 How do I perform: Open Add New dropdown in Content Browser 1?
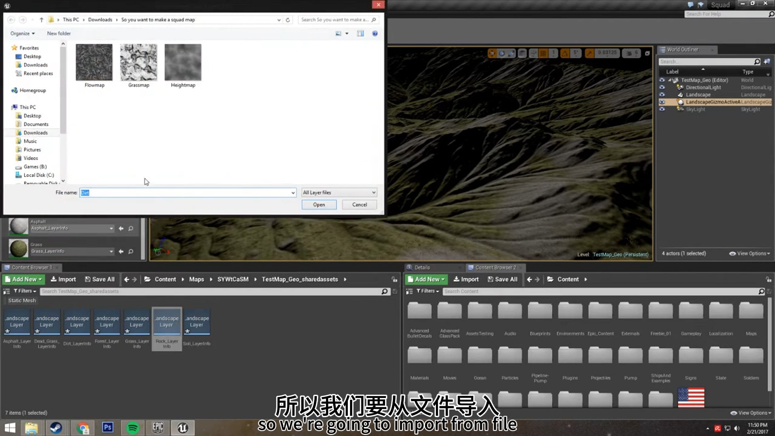click(24, 279)
